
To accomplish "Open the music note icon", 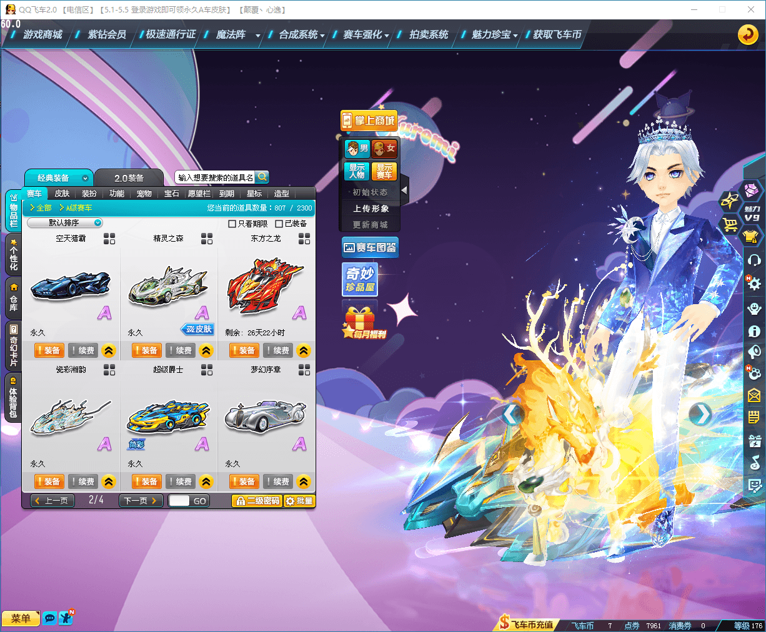I will coord(755,462).
